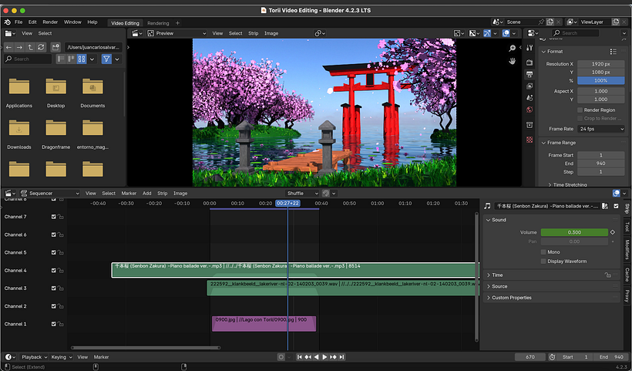Enable the Render Region checkbox
Screen dimensions: 632x371
(x=580, y=110)
